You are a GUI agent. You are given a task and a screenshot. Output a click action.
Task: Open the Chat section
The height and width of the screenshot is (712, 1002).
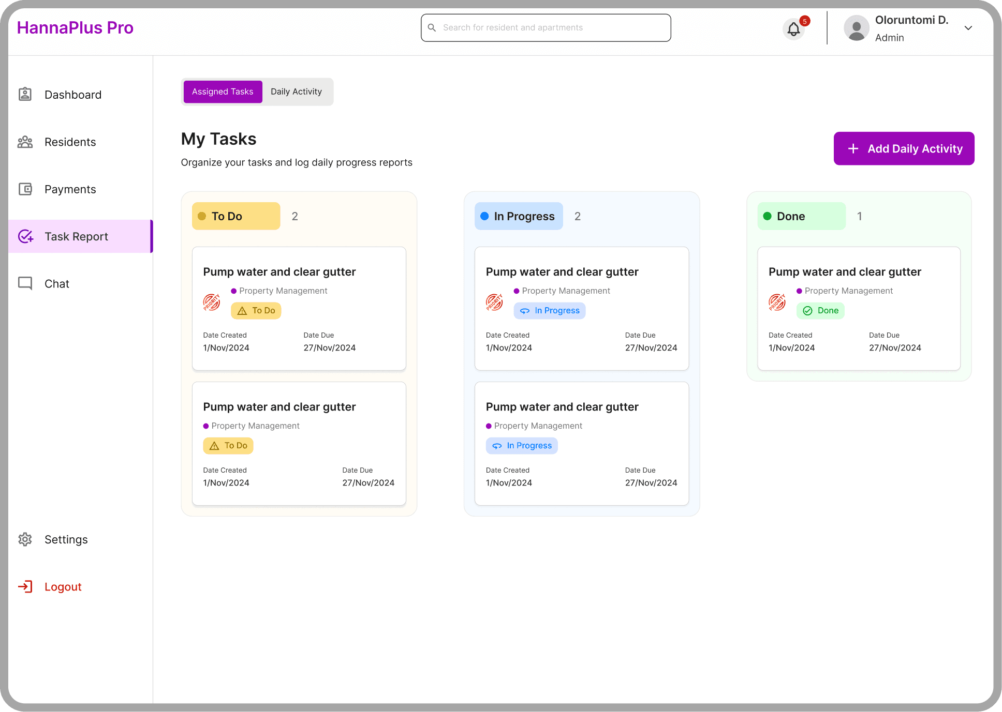[57, 284]
